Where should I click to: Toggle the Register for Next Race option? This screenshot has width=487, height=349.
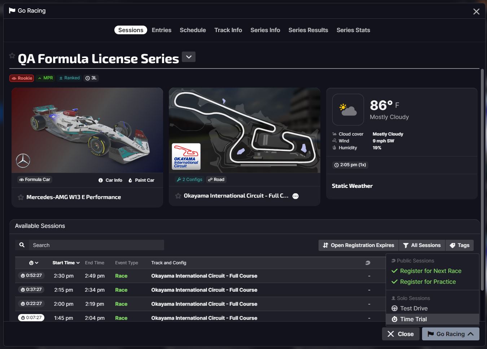point(431,271)
